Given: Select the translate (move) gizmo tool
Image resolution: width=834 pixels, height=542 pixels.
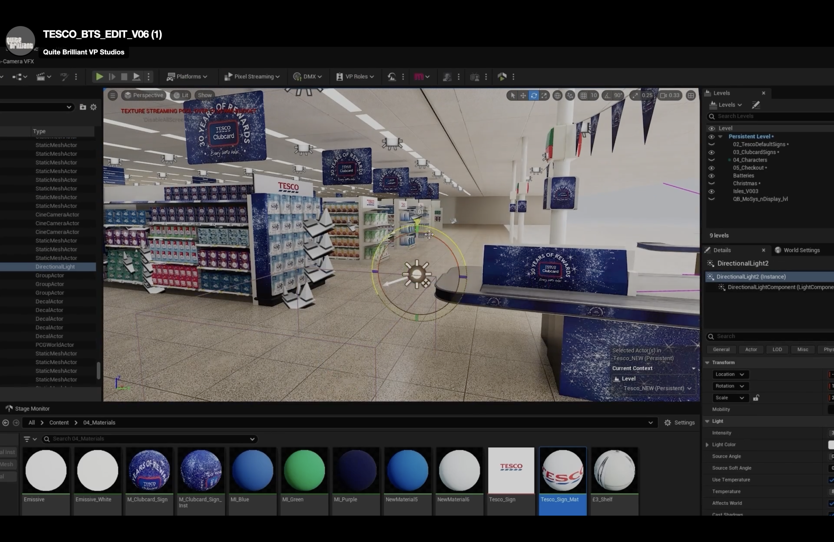Looking at the screenshot, I should pos(523,95).
